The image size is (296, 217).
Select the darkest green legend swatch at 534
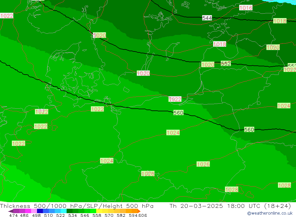click(70, 211)
